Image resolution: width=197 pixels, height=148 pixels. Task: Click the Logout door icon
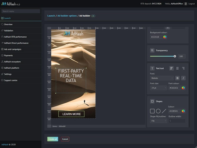click(x=185, y=4)
